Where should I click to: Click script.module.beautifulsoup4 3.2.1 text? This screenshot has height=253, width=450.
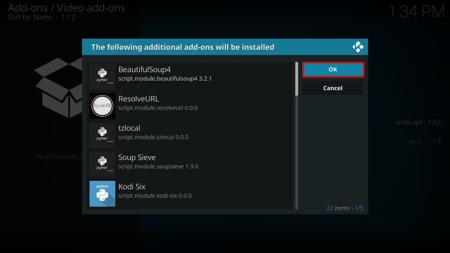point(165,79)
